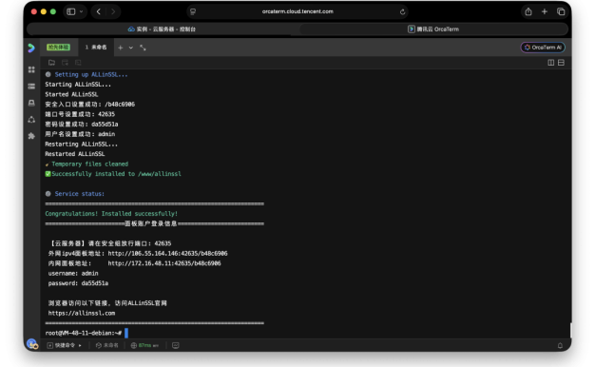Image resolution: width=595 pixels, height=367 pixels.
Task: Toggle the Safari sidebar button
Action: click(71, 11)
